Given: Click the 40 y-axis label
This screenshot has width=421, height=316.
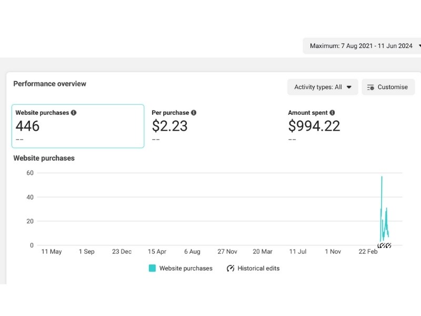Looking at the screenshot, I should 30,197.
